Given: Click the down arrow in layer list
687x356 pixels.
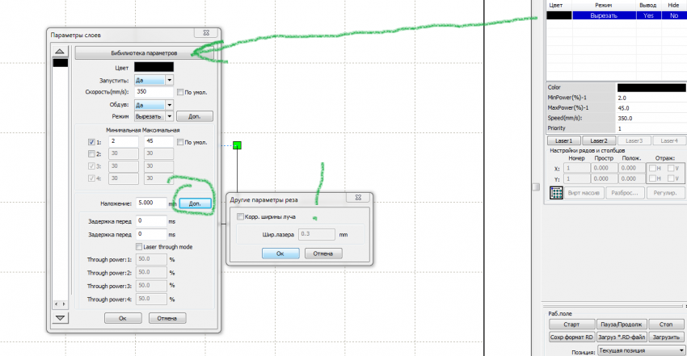Looking at the screenshot, I should [58, 318].
